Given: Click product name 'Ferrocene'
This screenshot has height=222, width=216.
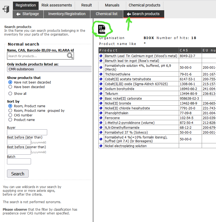Looking at the screenshot, I should click(112, 118).
